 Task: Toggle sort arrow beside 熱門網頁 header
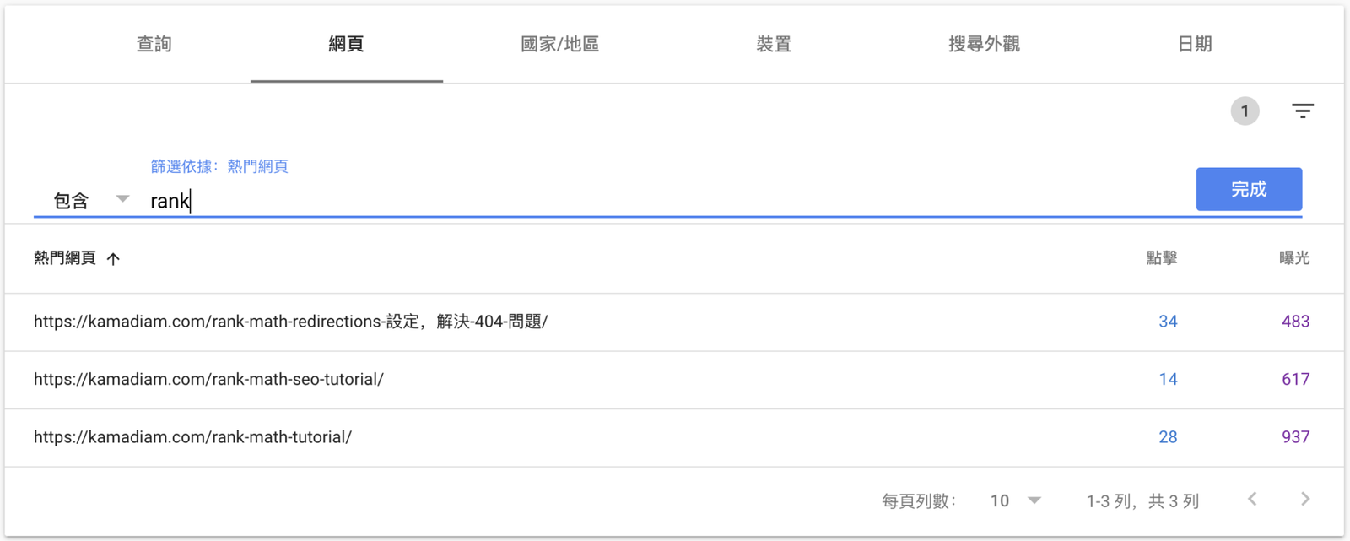113,259
